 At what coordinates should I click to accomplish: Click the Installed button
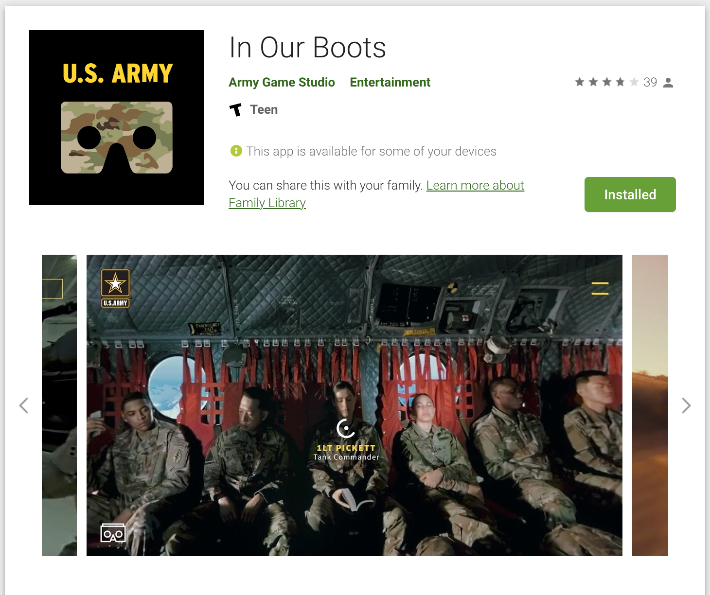[630, 194]
